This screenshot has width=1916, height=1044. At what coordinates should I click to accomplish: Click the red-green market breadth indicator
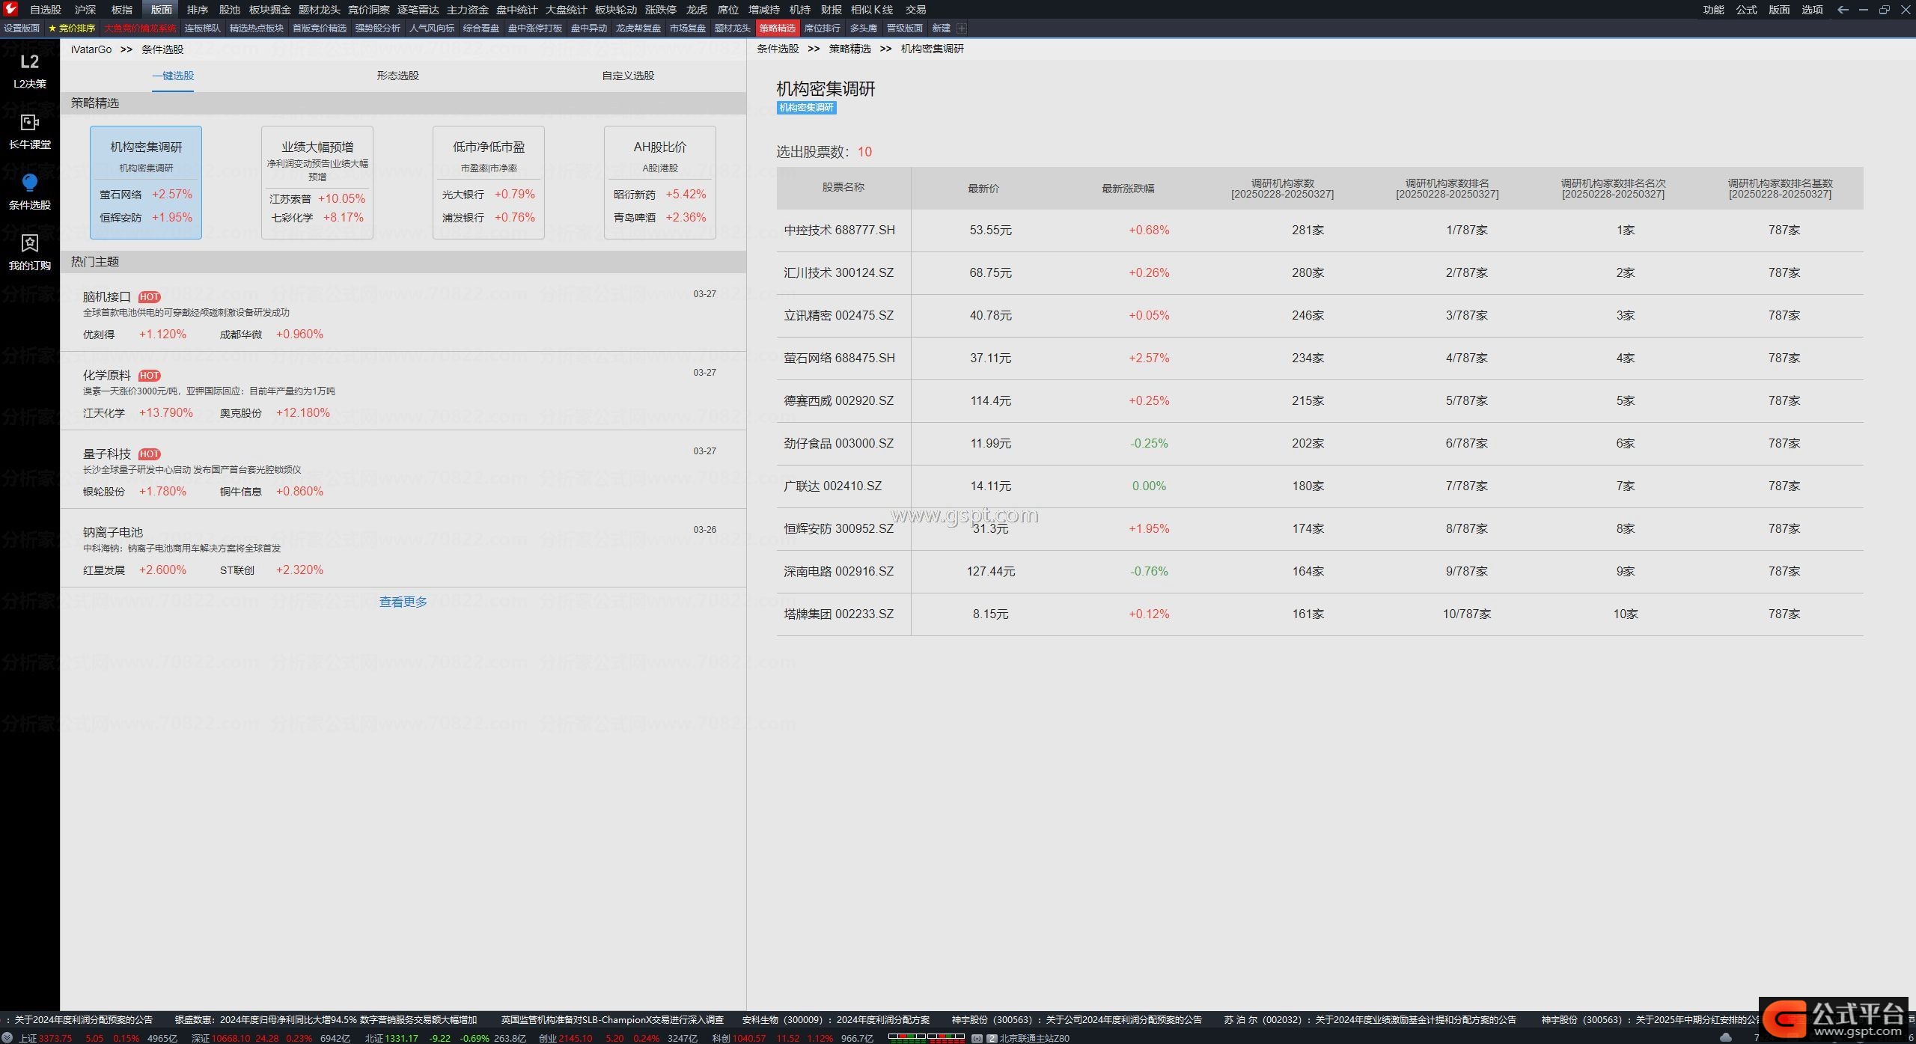coord(926,1038)
